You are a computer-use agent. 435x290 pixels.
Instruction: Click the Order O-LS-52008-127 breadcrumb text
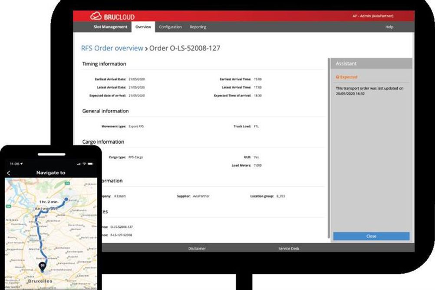[185, 48]
